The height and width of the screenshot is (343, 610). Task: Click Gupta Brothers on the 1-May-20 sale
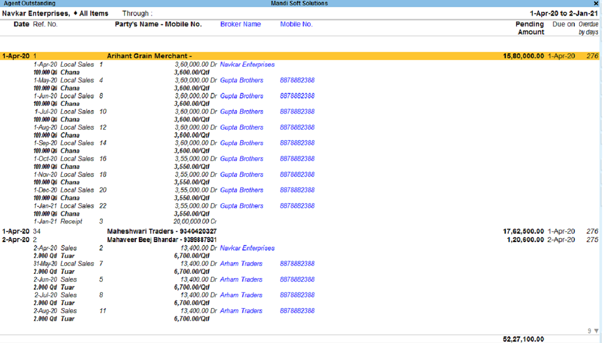point(242,80)
